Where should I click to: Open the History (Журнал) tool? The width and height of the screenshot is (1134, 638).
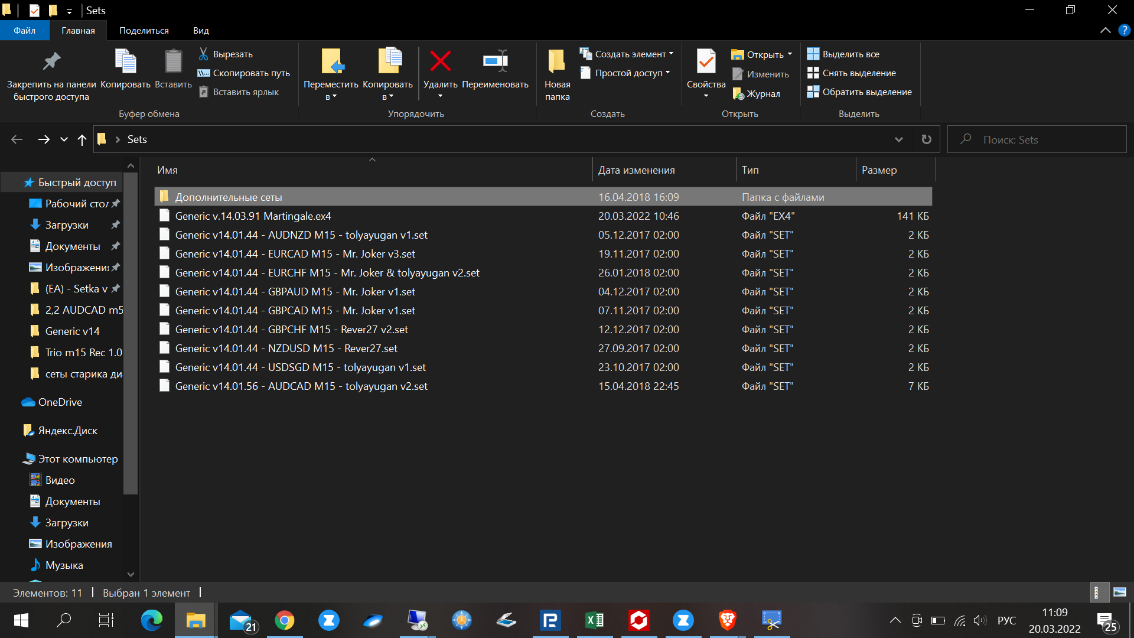tap(757, 94)
